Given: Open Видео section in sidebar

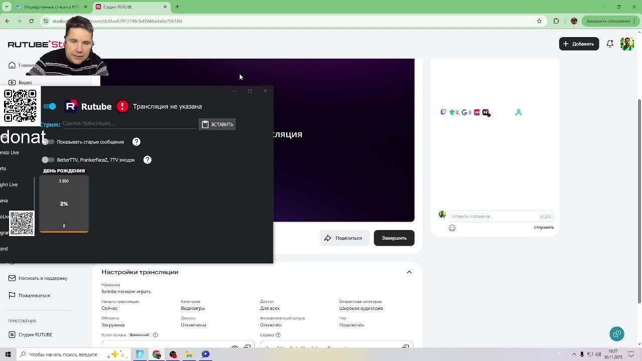Looking at the screenshot, I should [x=21, y=83].
